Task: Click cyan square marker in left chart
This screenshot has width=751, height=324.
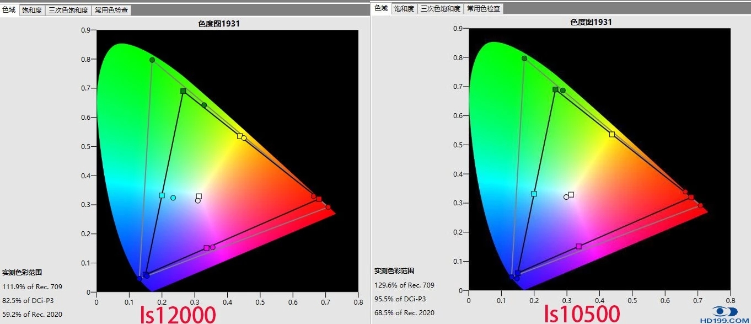Action: point(162,195)
